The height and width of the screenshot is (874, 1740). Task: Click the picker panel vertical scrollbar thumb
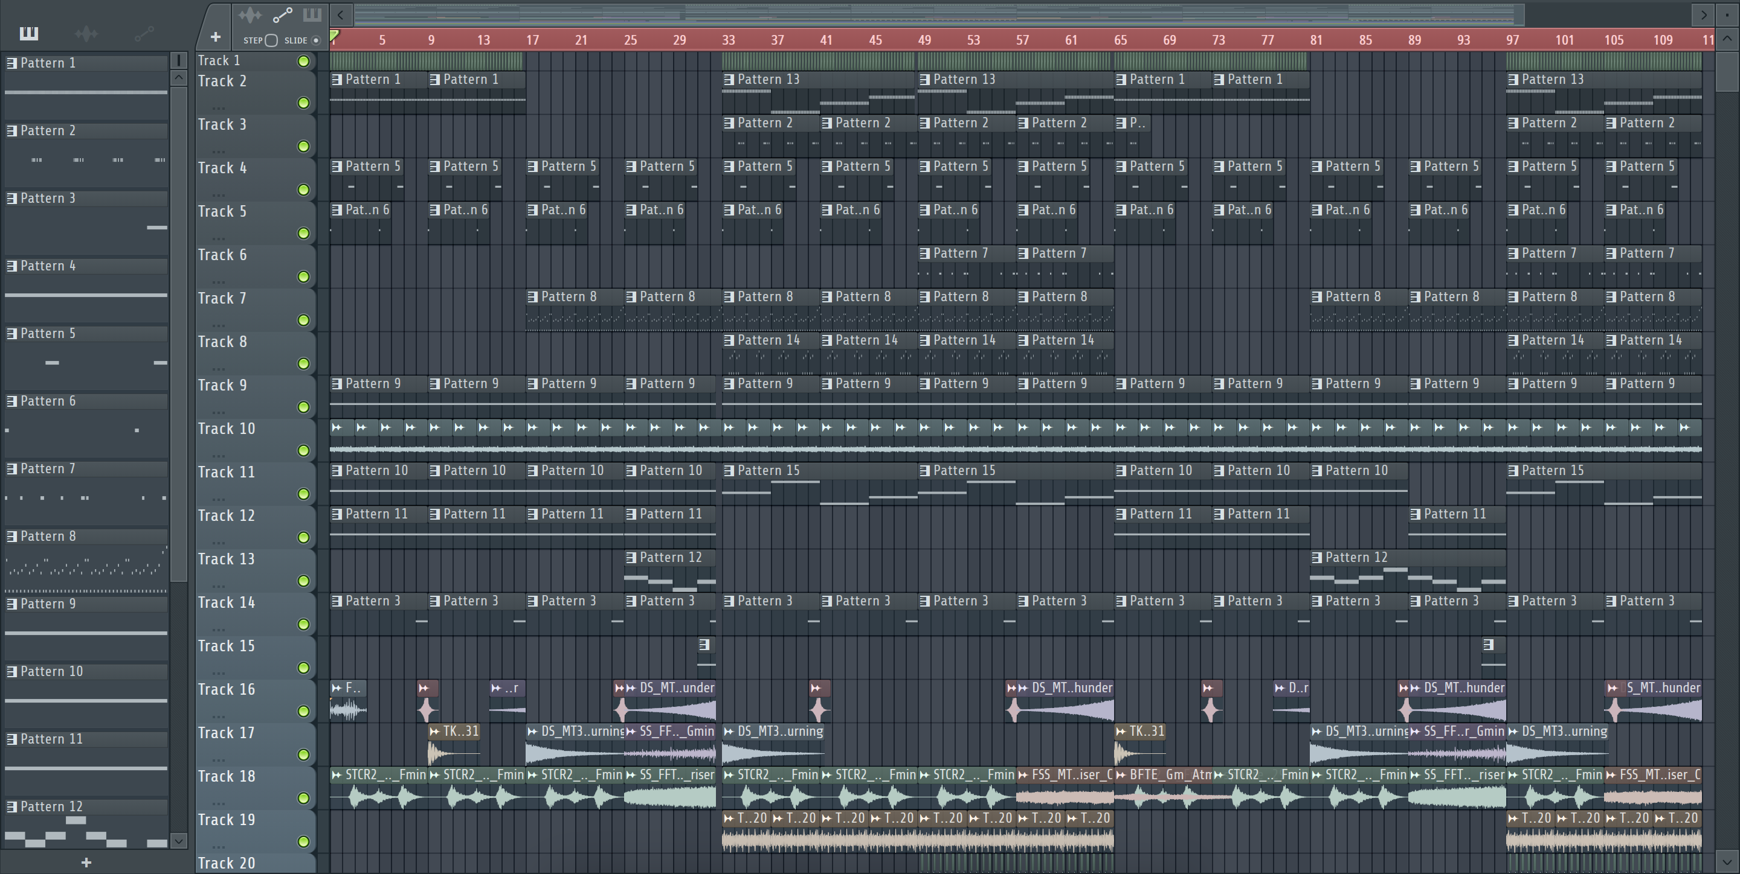tap(178, 333)
